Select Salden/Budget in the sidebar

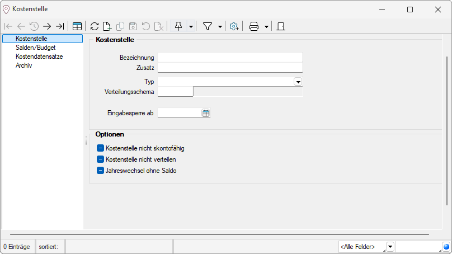pyautogui.click(x=35, y=48)
